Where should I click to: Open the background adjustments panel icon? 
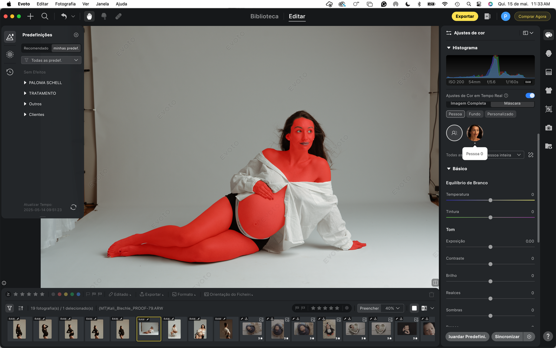tap(549, 72)
